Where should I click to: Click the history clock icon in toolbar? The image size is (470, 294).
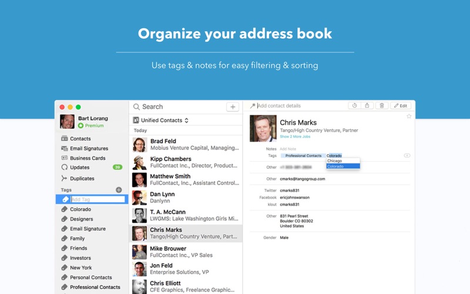tap(355, 106)
